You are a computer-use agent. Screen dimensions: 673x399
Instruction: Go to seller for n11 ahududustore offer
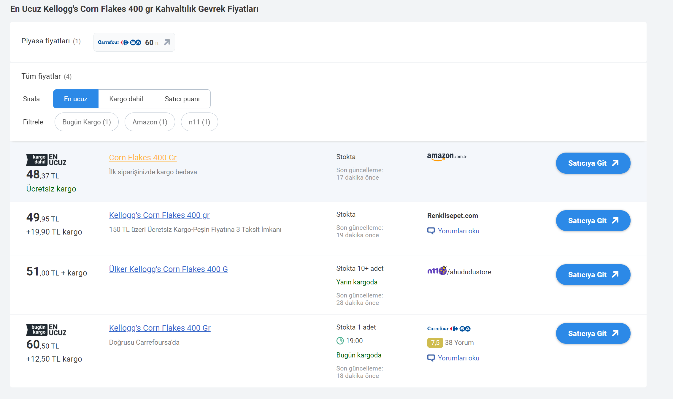coord(593,275)
